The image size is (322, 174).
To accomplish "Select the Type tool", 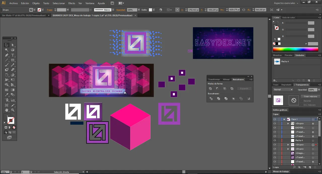I will coord(13,55).
